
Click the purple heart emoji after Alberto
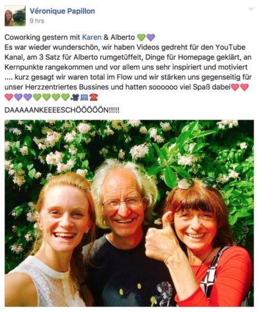(x=150, y=37)
